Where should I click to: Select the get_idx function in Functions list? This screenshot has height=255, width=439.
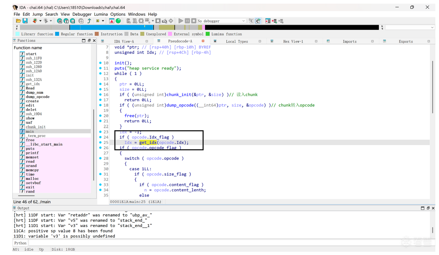tap(33, 84)
